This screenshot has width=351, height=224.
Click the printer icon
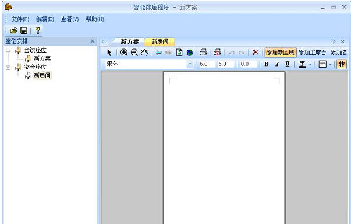(x=203, y=52)
